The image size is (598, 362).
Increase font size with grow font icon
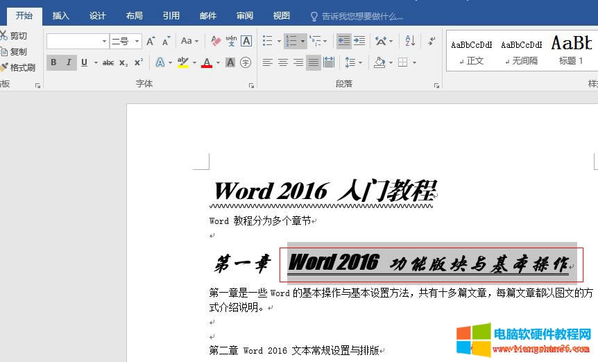click(x=151, y=41)
